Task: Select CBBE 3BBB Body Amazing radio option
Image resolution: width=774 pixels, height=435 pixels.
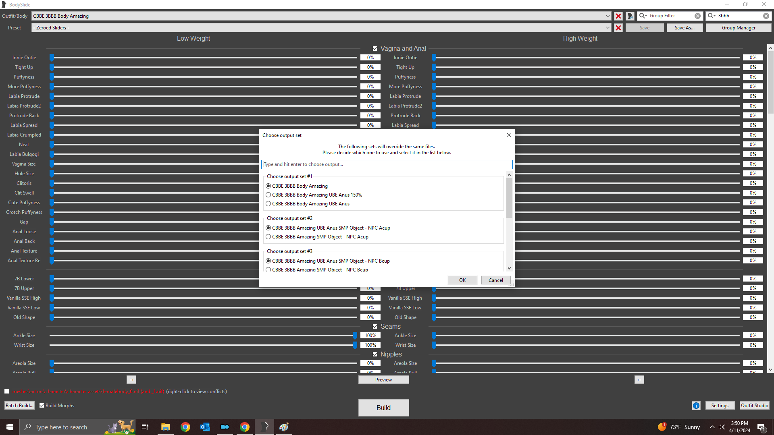Action: click(297, 186)
